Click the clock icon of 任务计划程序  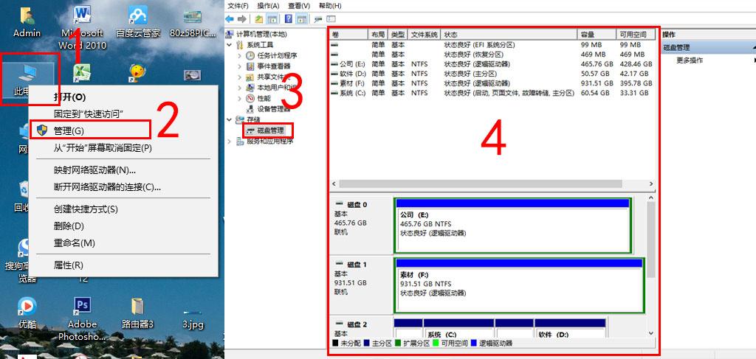(250, 55)
